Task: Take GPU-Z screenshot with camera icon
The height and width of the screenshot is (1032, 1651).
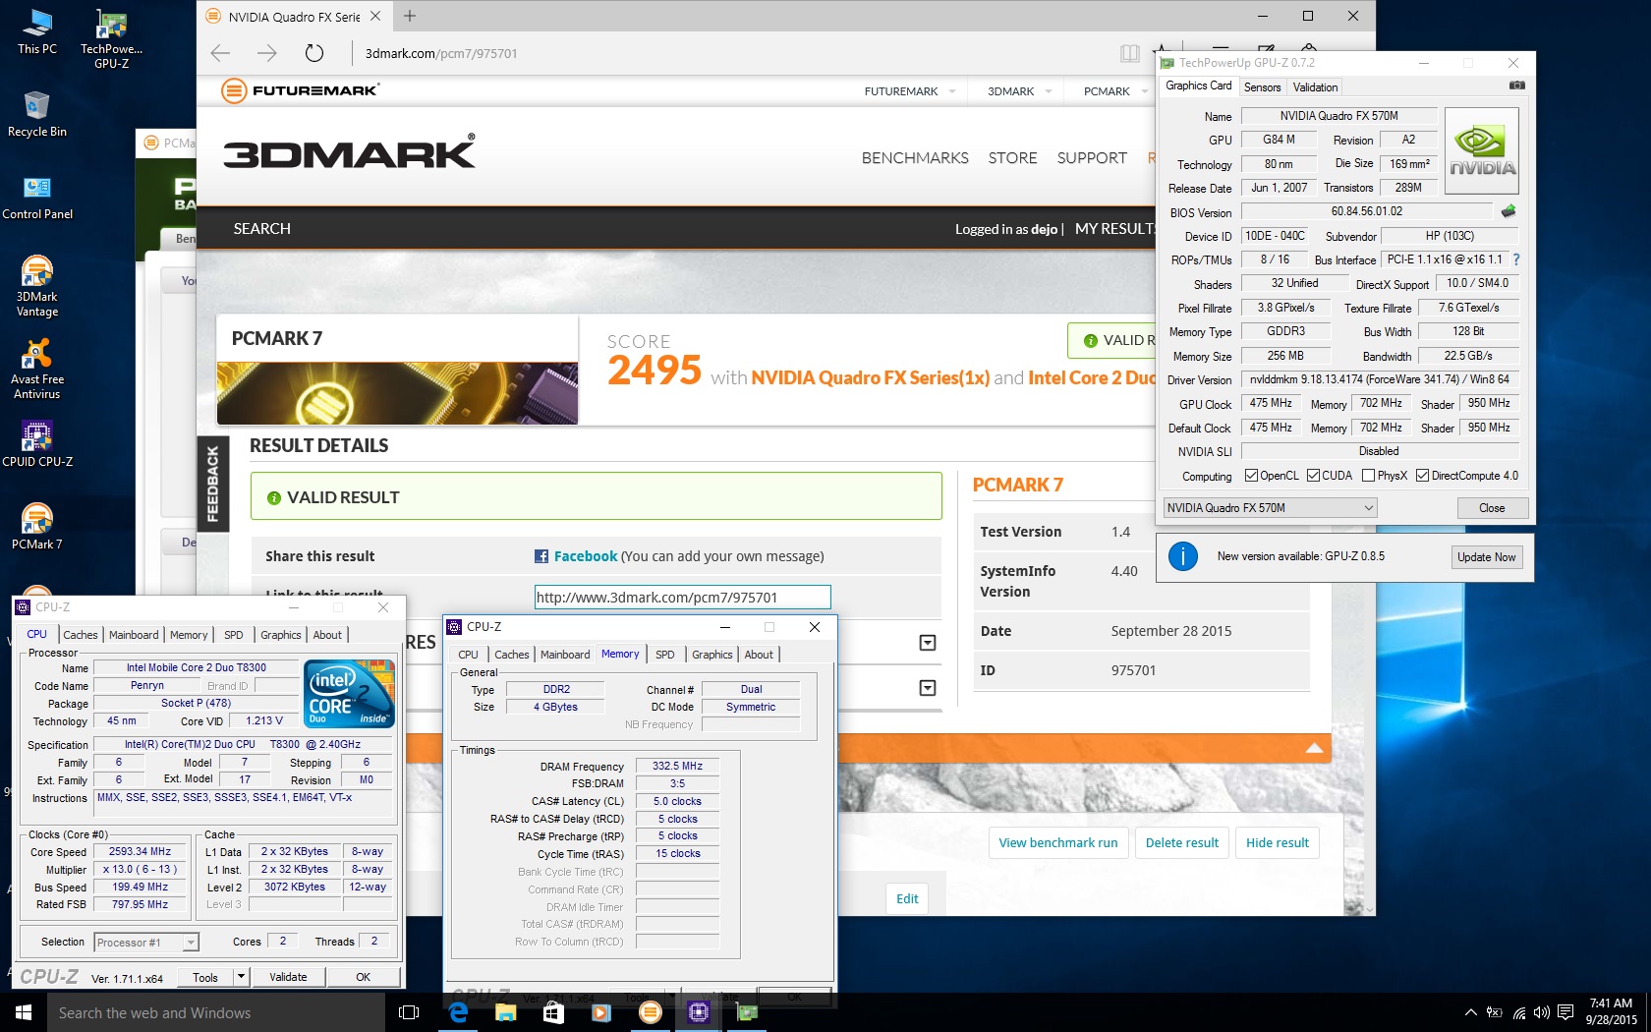Action: (x=1517, y=86)
